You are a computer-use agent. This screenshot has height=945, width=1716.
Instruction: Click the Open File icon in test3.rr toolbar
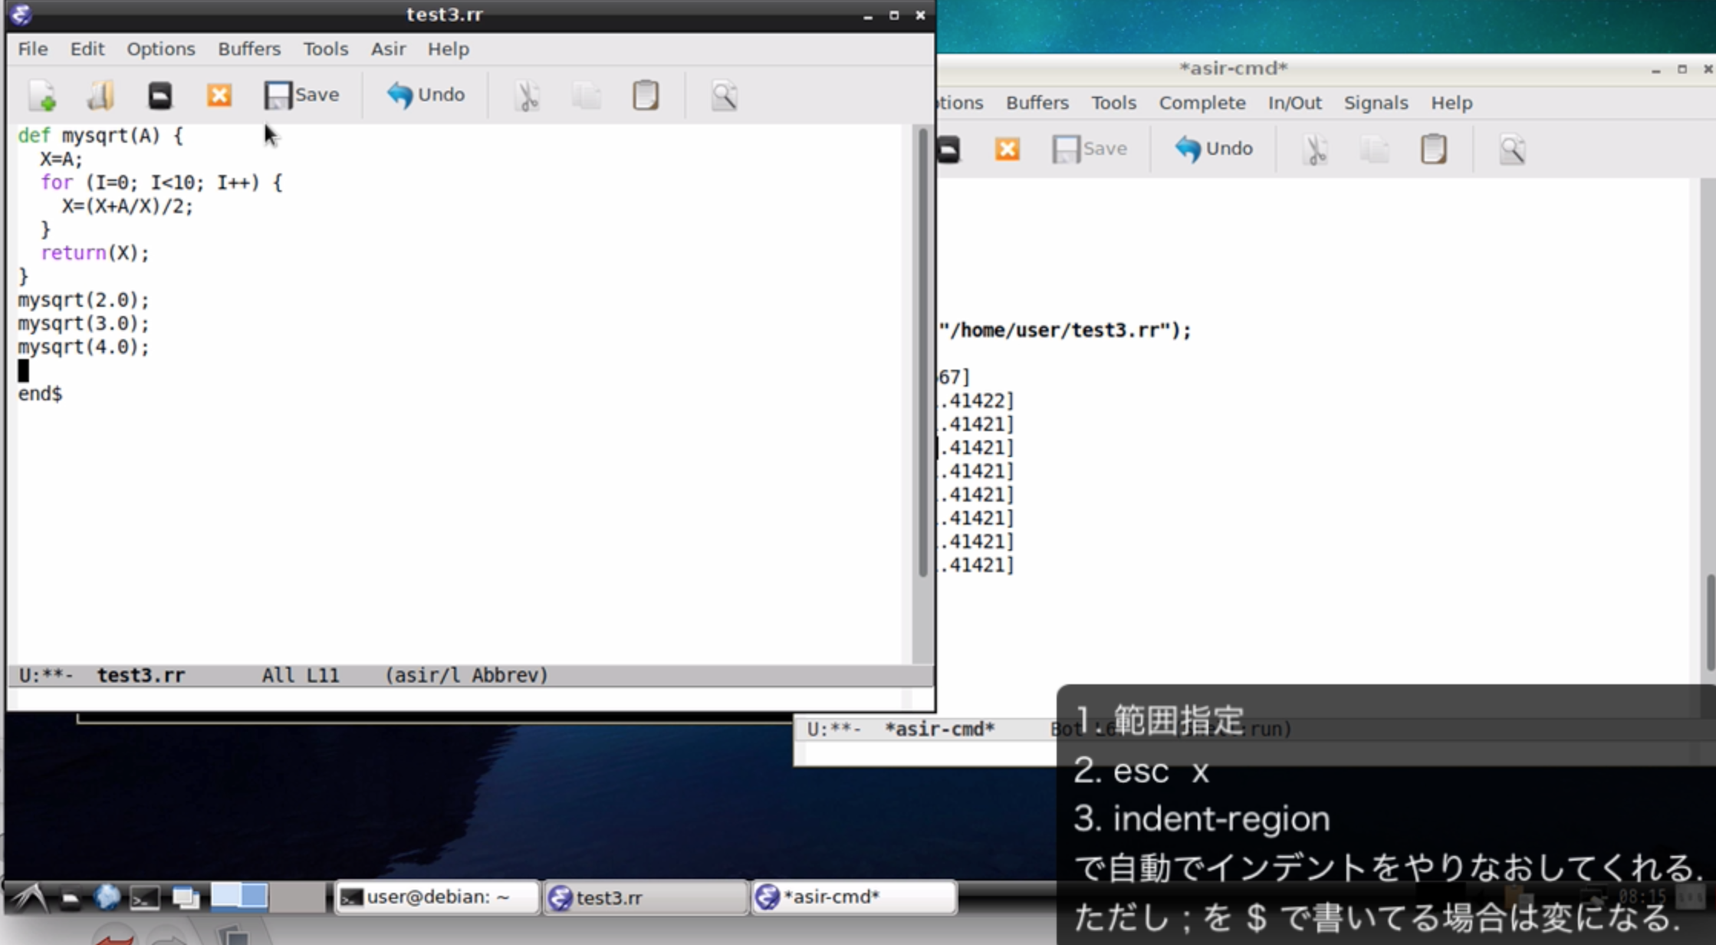[x=100, y=95]
